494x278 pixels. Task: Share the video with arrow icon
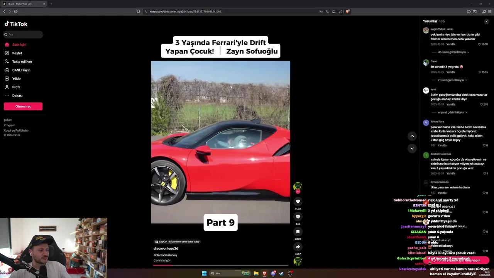pos(298,247)
